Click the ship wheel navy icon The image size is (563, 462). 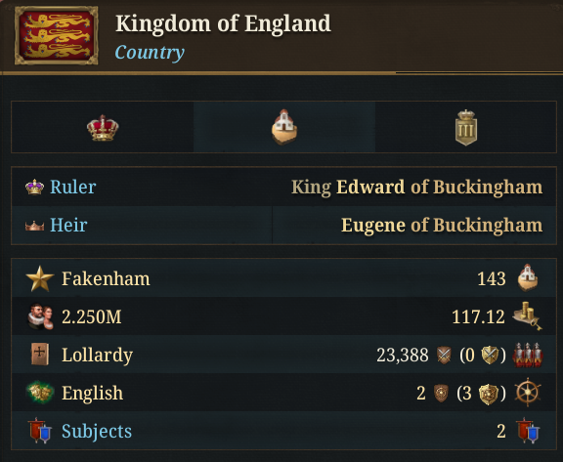528,392
